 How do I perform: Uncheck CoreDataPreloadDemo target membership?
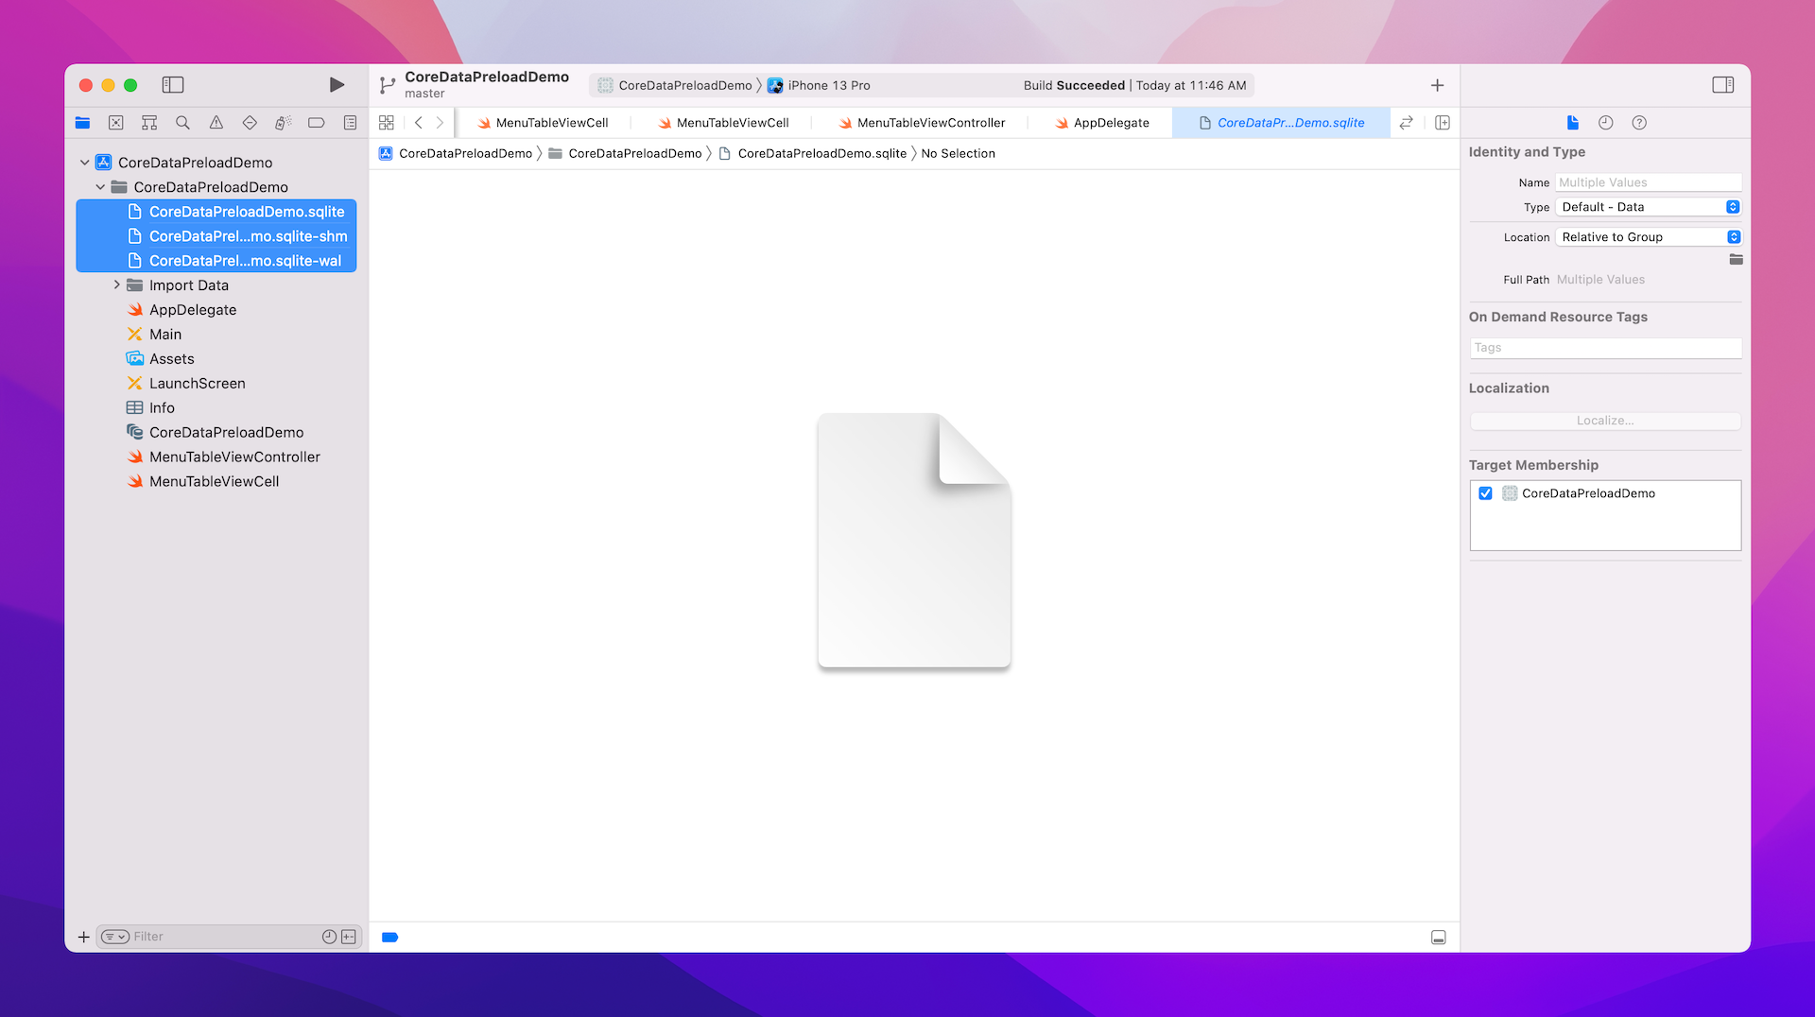(x=1485, y=493)
